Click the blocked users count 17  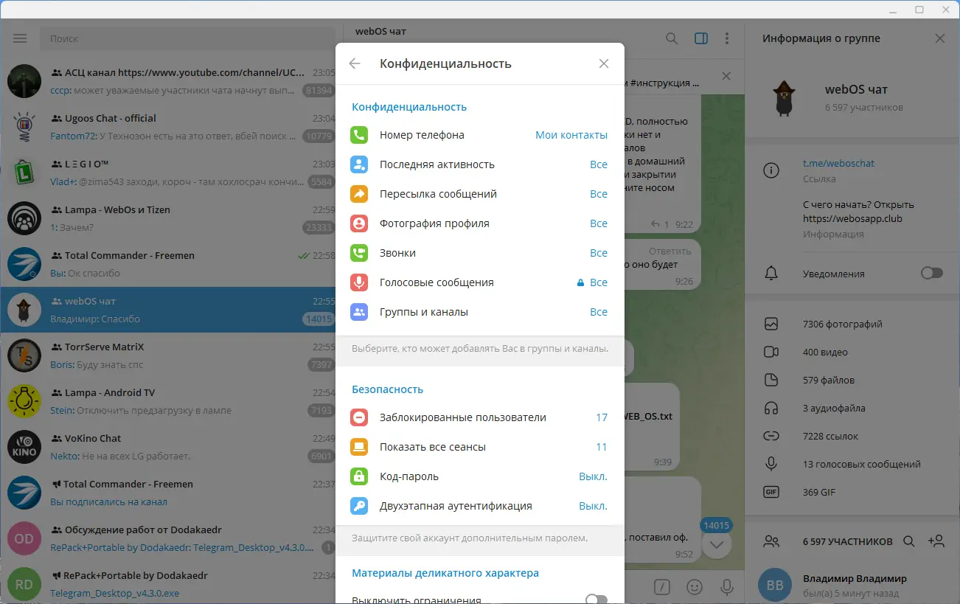(x=602, y=417)
